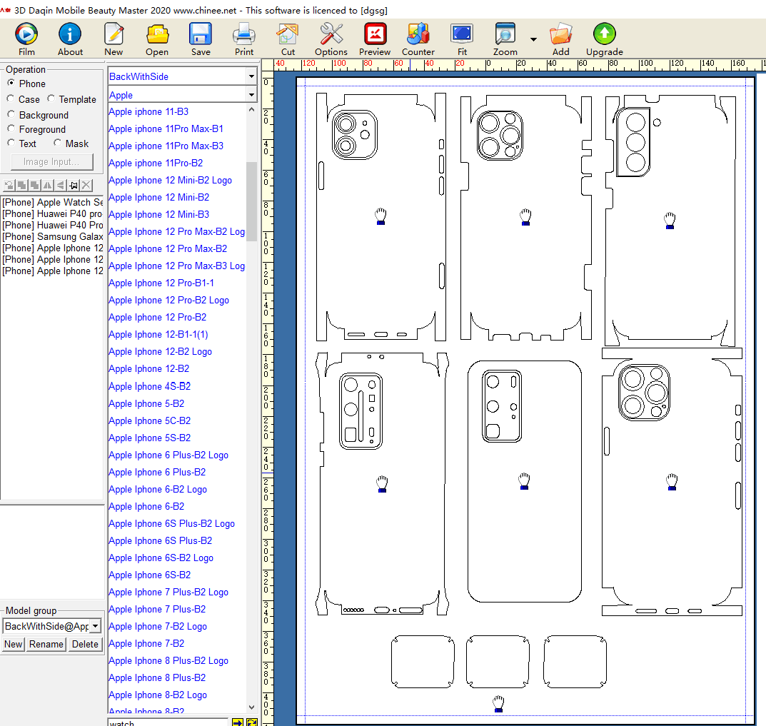The height and width of the screenshot is (726, 766).
Task: Select the Text radio button
Action: pos(11,143)
